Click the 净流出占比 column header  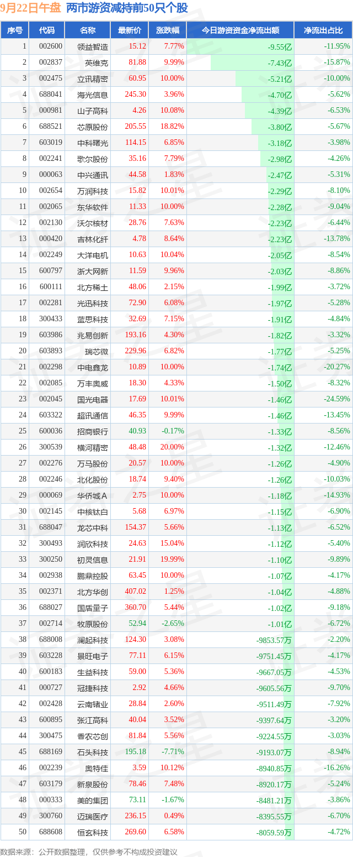click(323, 30)
